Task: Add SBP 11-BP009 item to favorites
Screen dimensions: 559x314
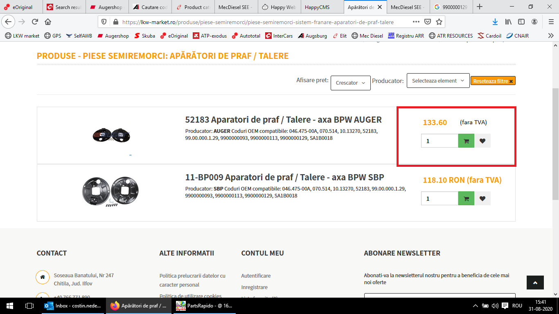Action: (482, 198)
